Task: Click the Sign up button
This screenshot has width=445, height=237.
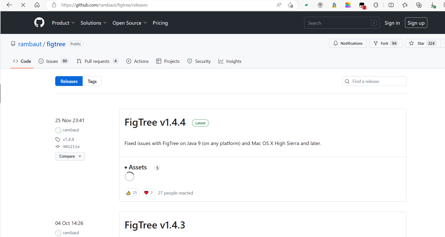Action: point(416,23)
